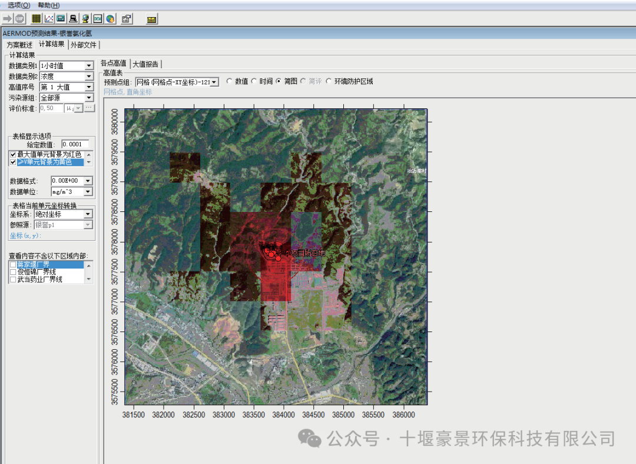Image resolution: width=636 pixels, height=464 pixels.
Task: Open the line chart toolbar icon
Action: point(49,19)
